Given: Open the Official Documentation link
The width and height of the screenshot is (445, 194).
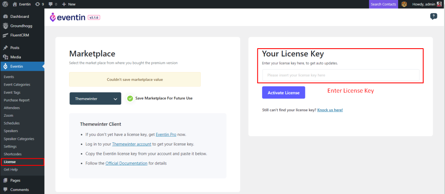Looking at the screenshot, I should click(126, 163).
